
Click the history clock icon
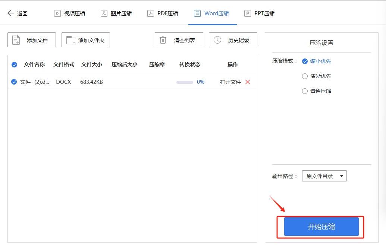click(x=217, y=40)
